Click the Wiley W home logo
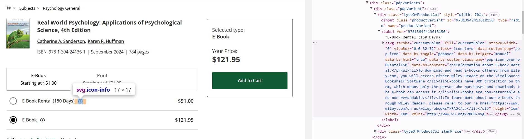Viewport: 524px width, 139px height. pos(9,8)
